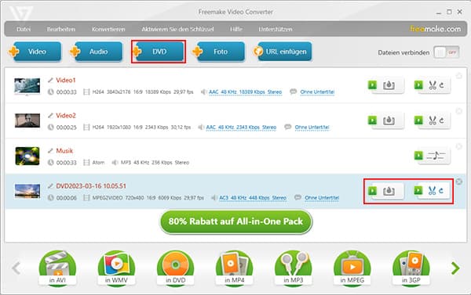Screen dimensions: 471x295
Task: Open Ohne Untertitel dropdown for the DVD2023-03-16 row
Action: tap(322, 198)
